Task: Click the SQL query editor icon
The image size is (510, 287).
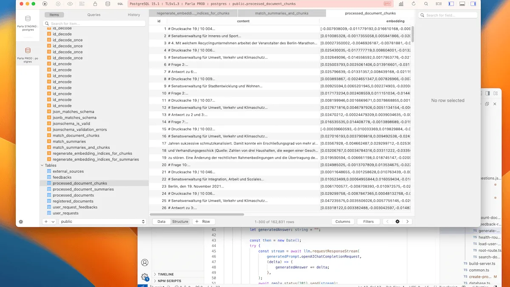Action: (x=121, y=4)
